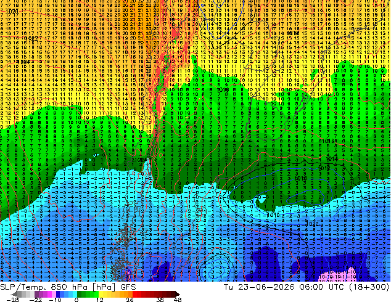Image resolution: width=391 pixels, height=302 pixels.
Task: Click the Tu 23-06-2026 06:00 UTC timestamp
Action: (x=284, y=287)
